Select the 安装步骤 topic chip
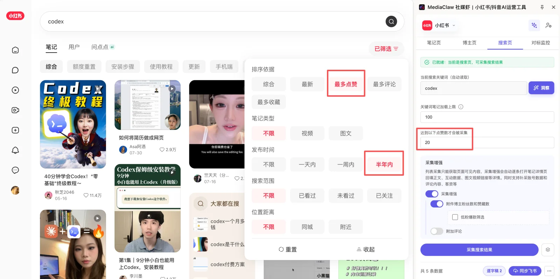560x279 pixels. pos(122,67)
